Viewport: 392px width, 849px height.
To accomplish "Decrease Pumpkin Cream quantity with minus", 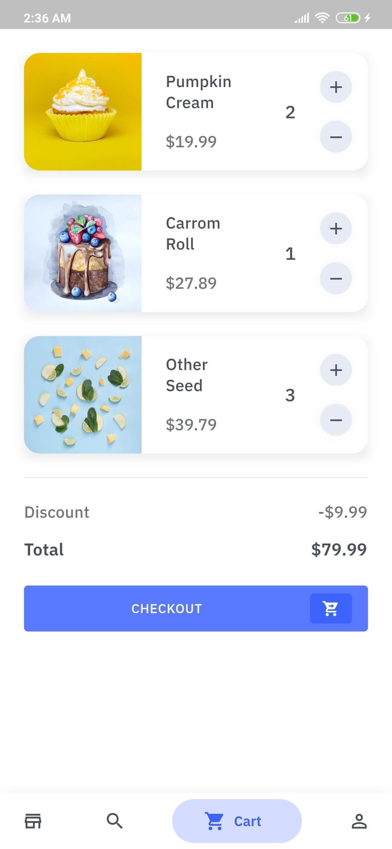I will (336, 137).
